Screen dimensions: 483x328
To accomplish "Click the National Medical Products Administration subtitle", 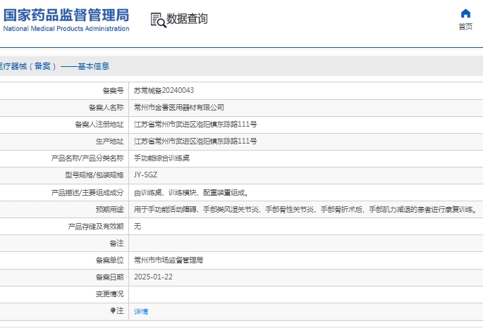I will point(66,29).
